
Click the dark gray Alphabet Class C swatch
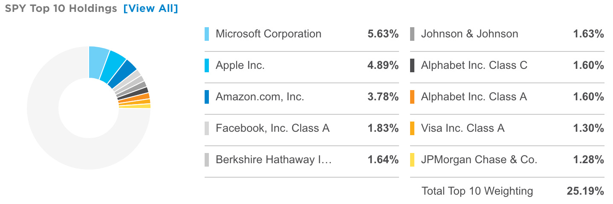pyautogui.click(x=412, y=65)
